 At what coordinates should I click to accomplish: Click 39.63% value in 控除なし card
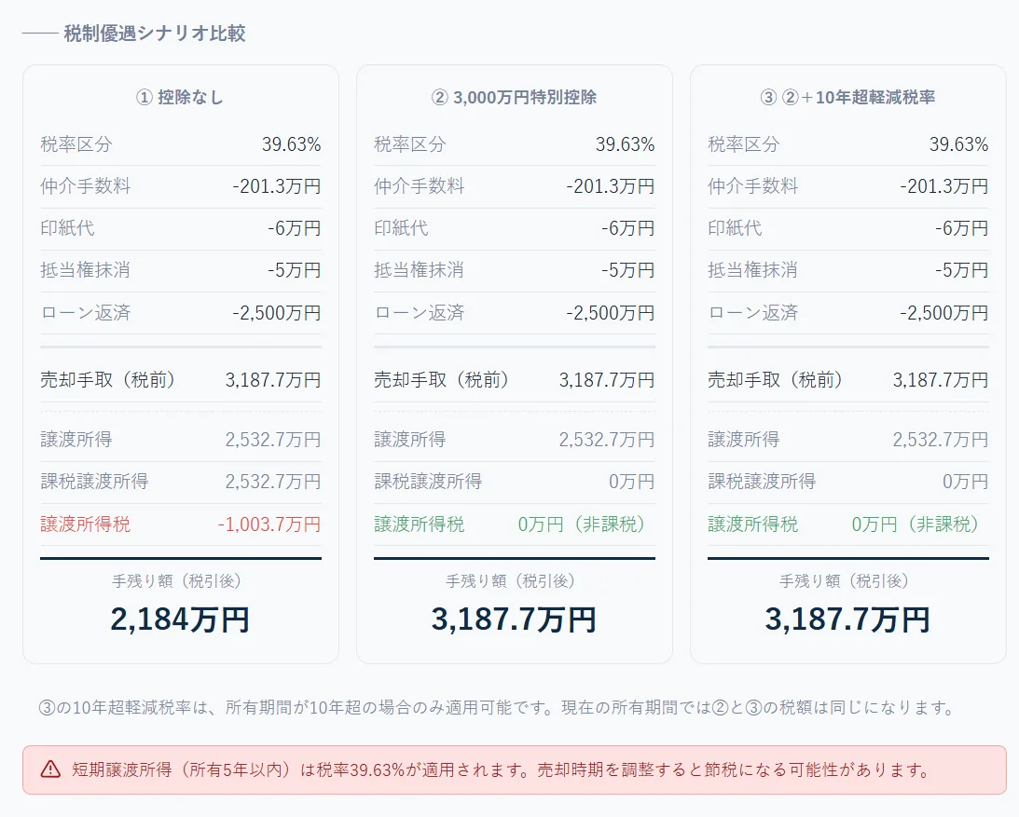(291, 144)
